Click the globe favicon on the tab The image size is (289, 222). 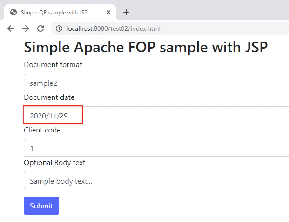click(x=13, y=12)
